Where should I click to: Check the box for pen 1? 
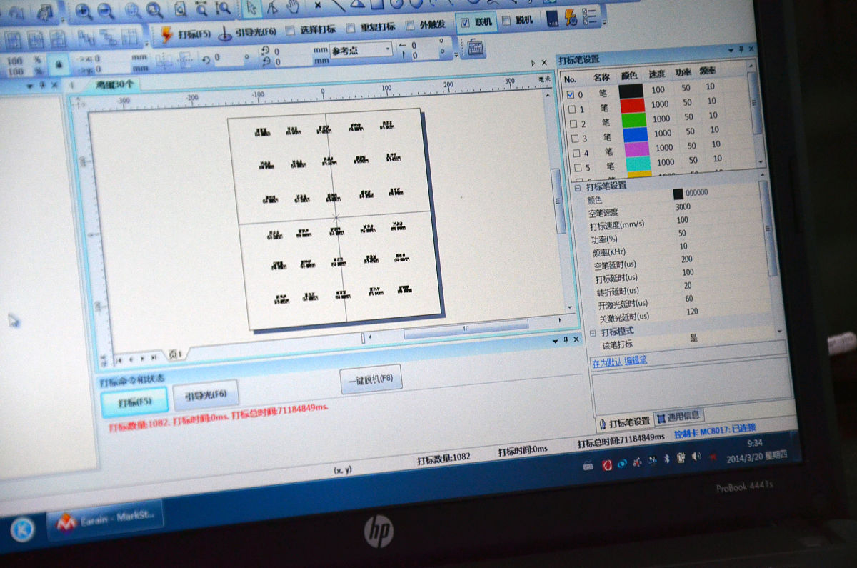point(570,109)
